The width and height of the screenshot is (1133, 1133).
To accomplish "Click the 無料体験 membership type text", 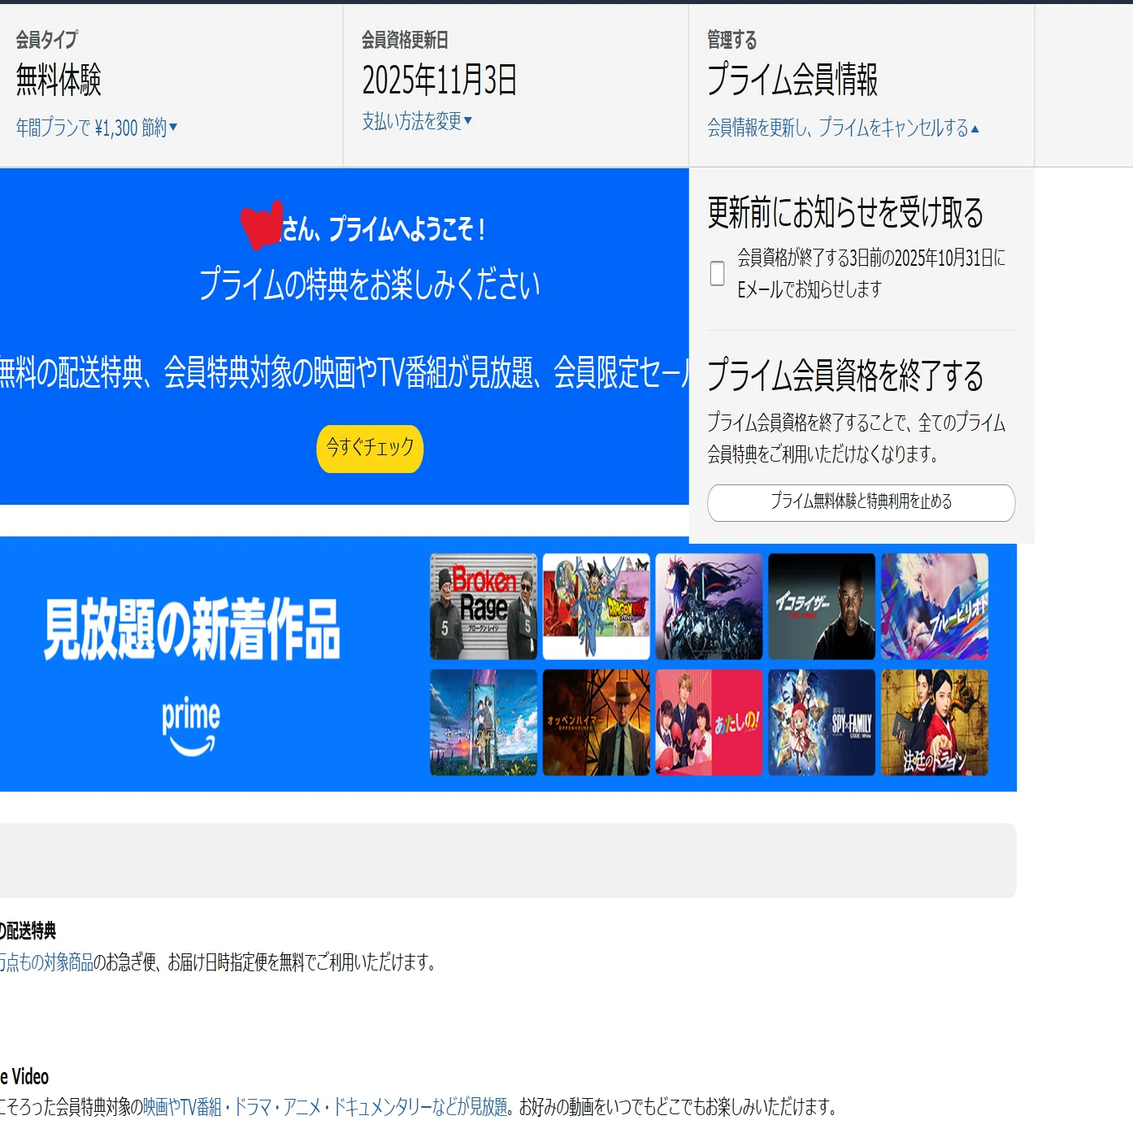I will point(59,80).
